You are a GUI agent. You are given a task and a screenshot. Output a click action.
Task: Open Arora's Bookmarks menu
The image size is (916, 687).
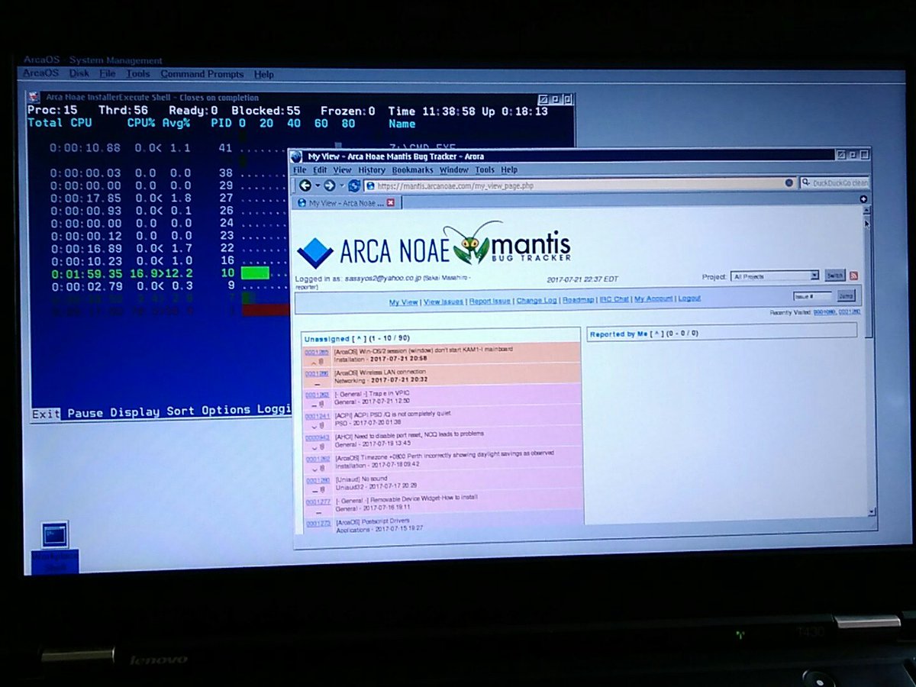point(412,169)
